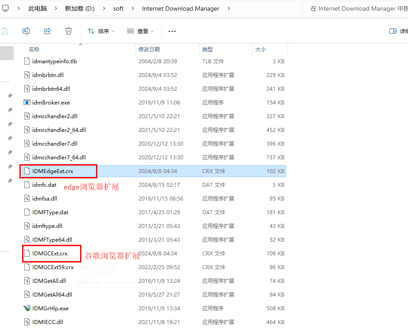Select file IDMGCExt59.crx

click(x=53, y=267)
